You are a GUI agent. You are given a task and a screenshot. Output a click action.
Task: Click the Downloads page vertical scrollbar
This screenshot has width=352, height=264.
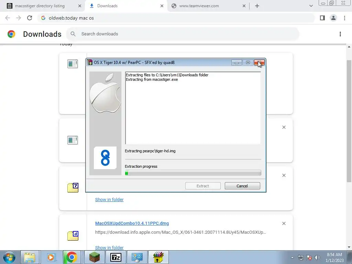point(349,121)
